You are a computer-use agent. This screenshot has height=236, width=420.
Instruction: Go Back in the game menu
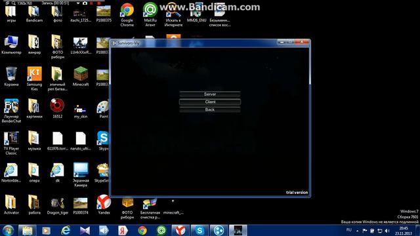(210, 109)
